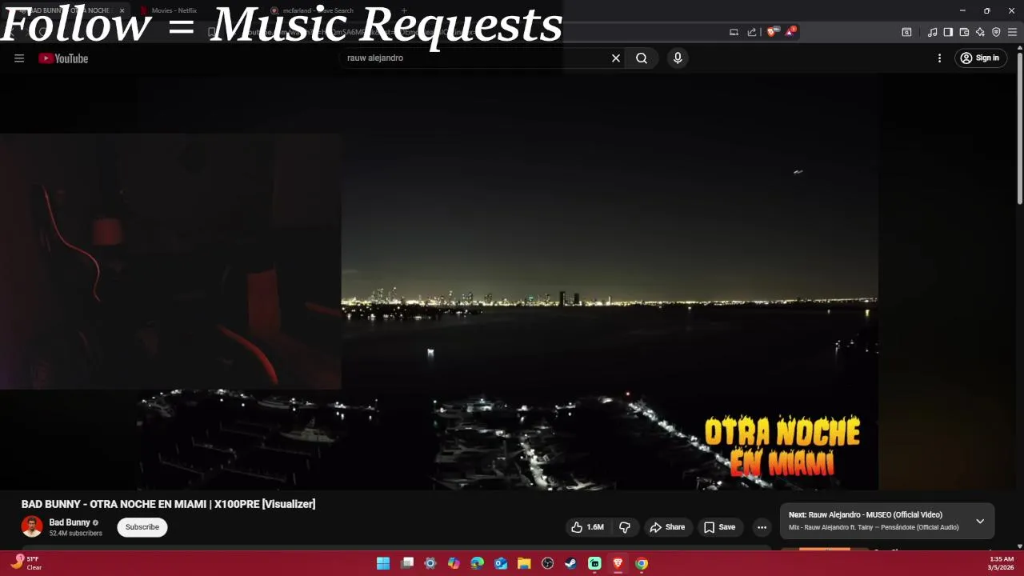1024x576 pixels.
Task: Launch Microsoft Edge from taskbar
Action: pyautogui.click(x=478, y=563)
